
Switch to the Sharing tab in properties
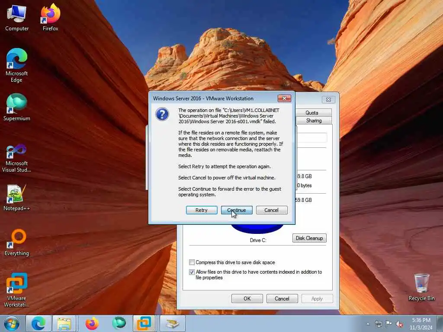314,121
